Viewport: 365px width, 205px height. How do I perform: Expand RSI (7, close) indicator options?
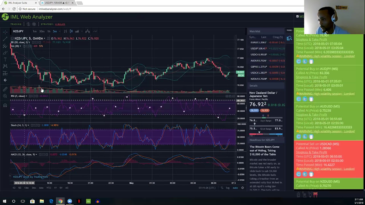(x=26, y=96)
